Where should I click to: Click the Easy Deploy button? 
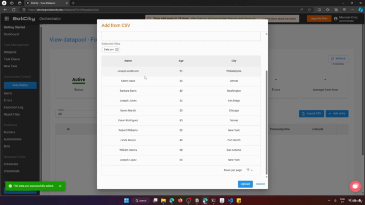tap(20, 85)
